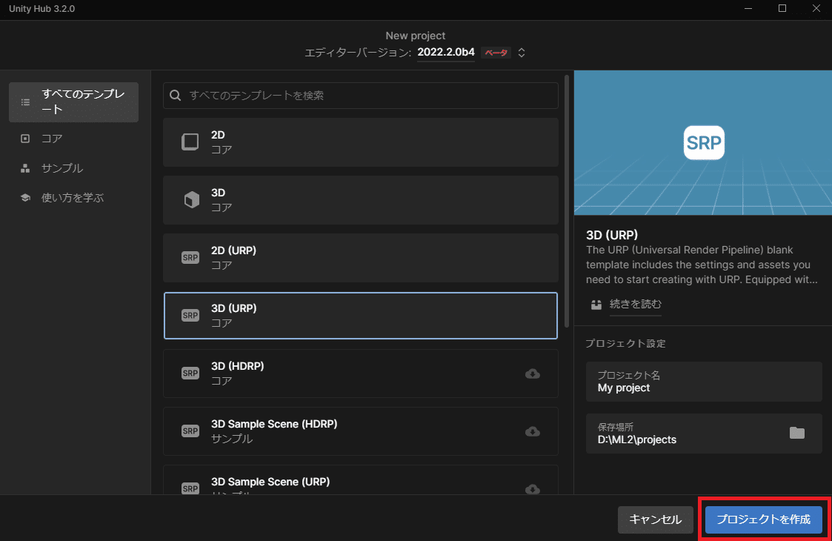Select the 2D core template

361,142
